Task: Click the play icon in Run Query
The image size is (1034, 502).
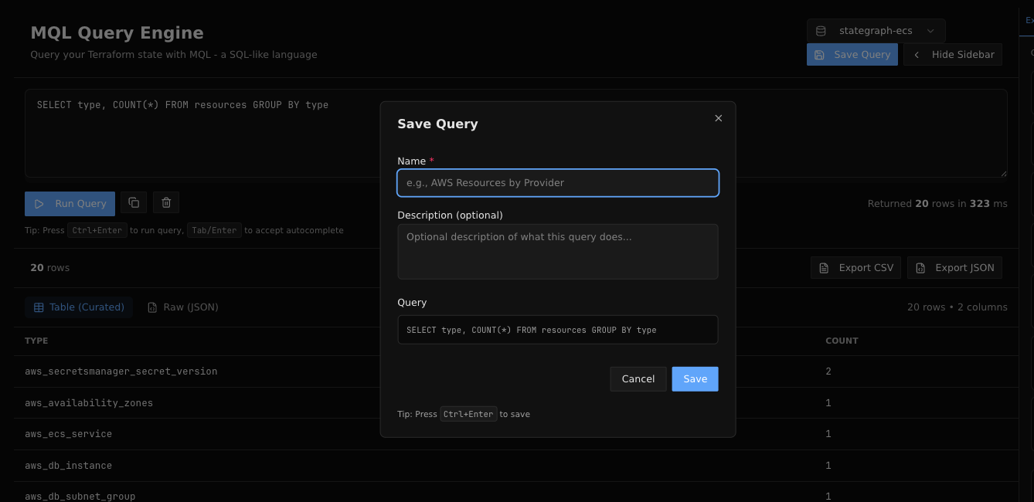Action: click(39, 204)
